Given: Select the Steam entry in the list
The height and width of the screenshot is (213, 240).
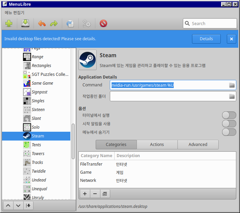Looking at the screenshot, I should point(36,136).
